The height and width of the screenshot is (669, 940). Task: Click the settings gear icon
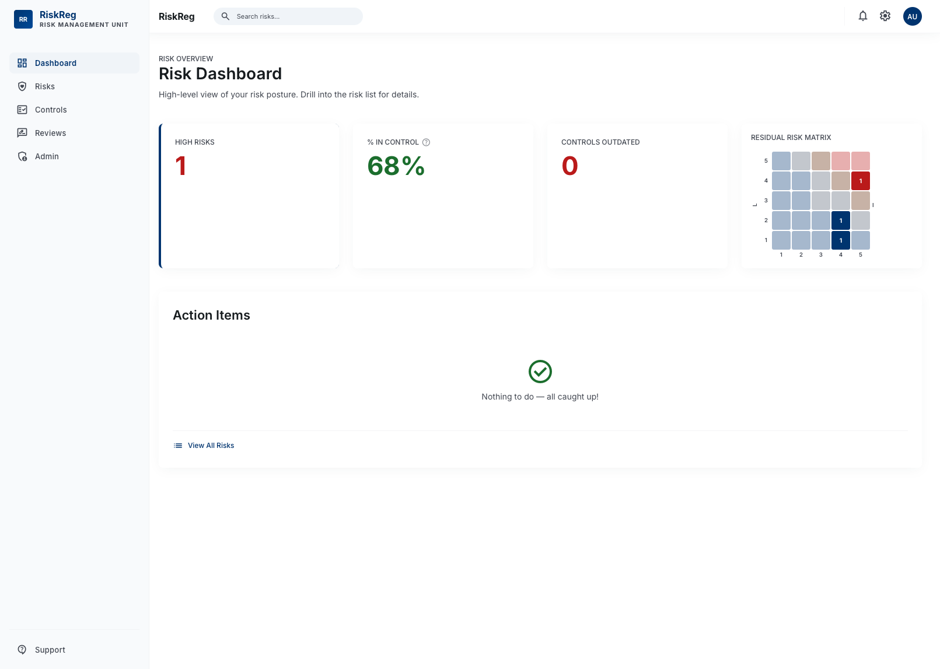(885, 16)
